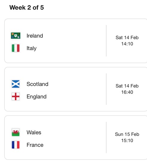Screen dimensions: 147x163
Task: Click the Ireland rugby flag icon
Action: pyautogui.click(x=16, y=36)
